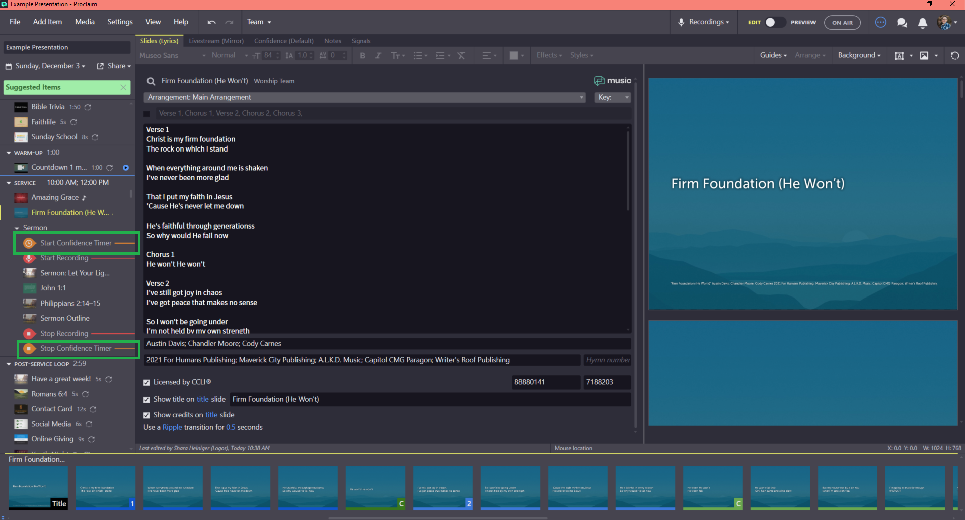The height and width of the screenshot is (520, 965).
Task: Click the lyrics text vertical scrollbar
Action: pyautogui.click(x=628, y=171)
